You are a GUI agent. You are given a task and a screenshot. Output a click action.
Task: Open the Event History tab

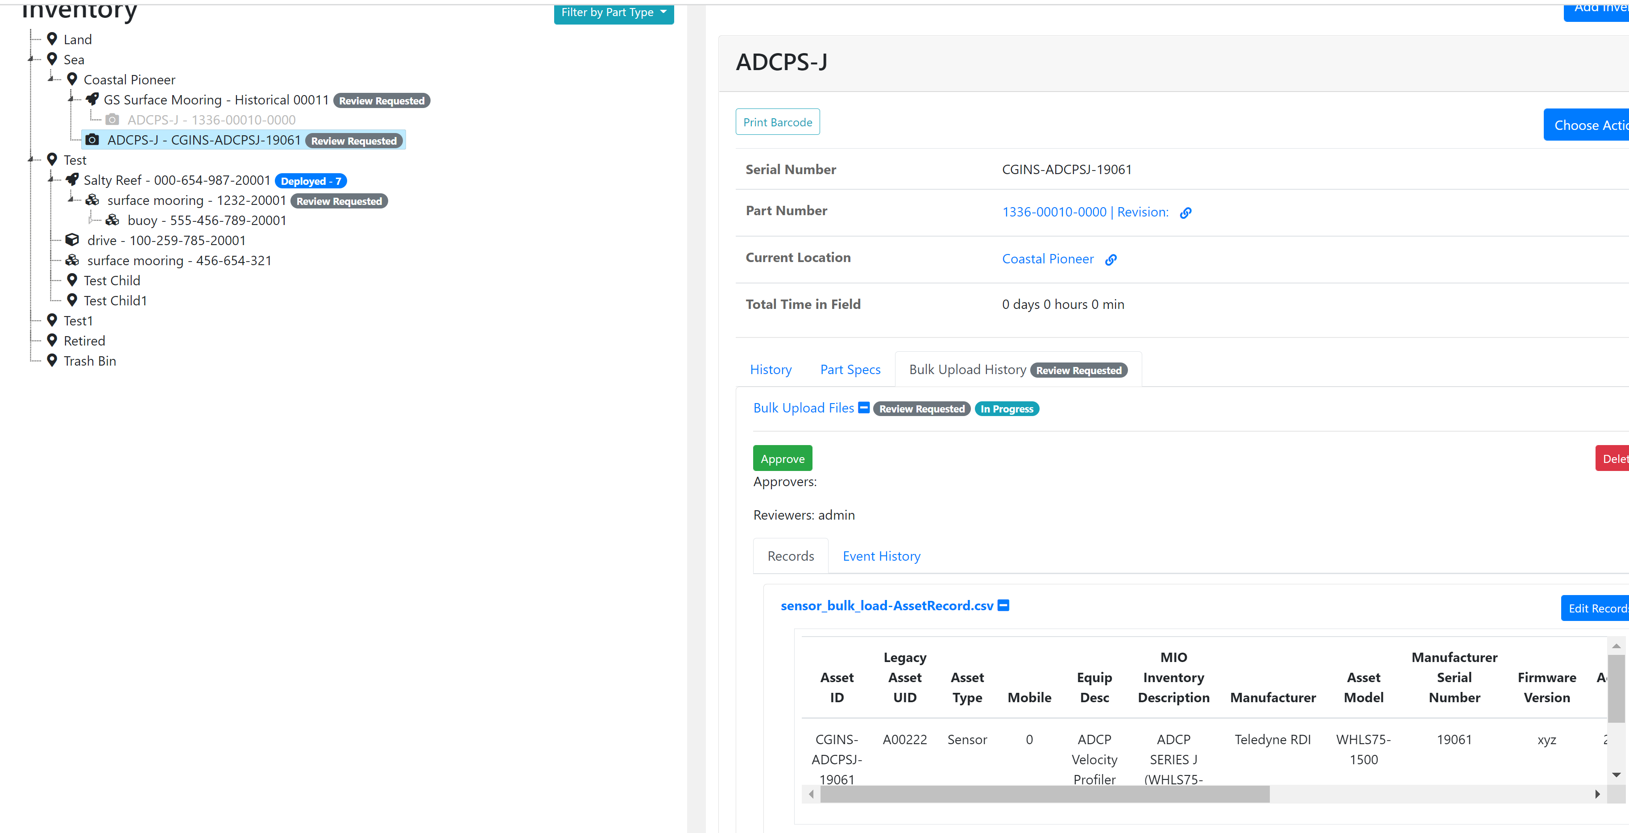[x=881, y=556]
